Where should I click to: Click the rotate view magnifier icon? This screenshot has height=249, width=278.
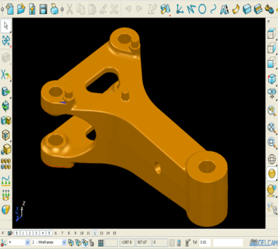point(271,111)
